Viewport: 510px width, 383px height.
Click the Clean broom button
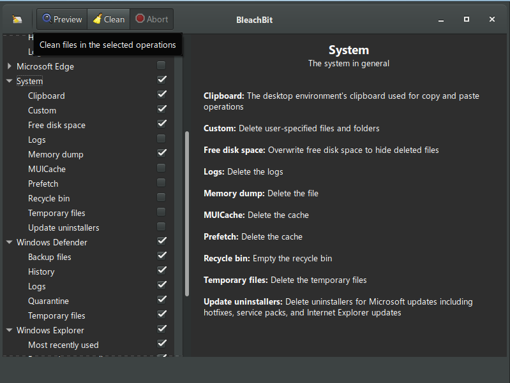pyautogui.click(x=109, y=19)
